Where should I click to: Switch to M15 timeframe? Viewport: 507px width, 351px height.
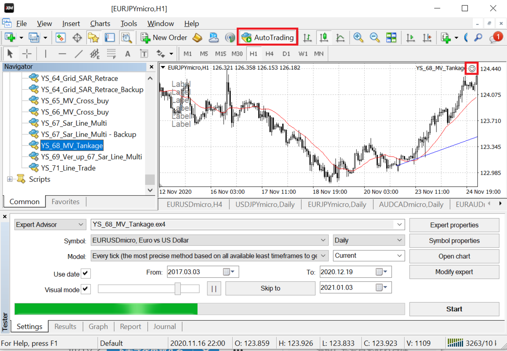coord(221,54)
